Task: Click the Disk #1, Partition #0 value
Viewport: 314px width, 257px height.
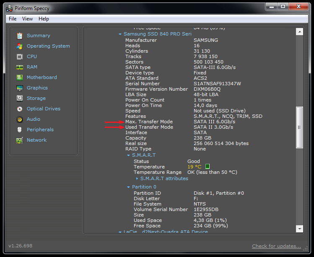Action: click(x=219, y=193)
